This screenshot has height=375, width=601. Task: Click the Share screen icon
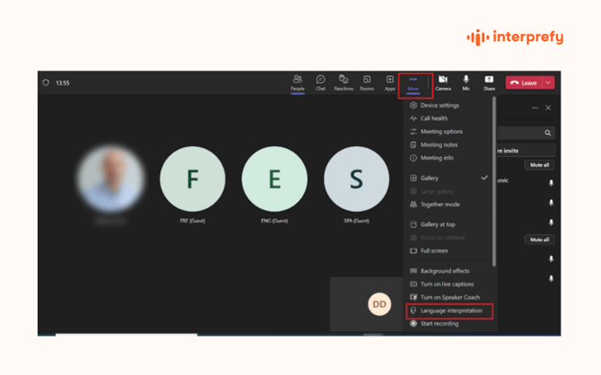click(489, 82)
